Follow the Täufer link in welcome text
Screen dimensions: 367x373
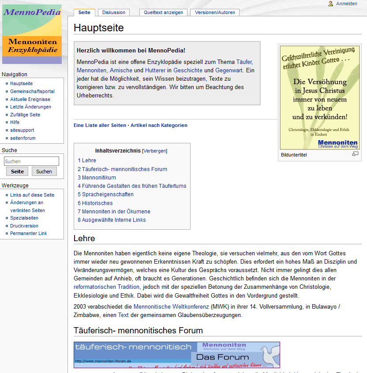tap(244, 62)
